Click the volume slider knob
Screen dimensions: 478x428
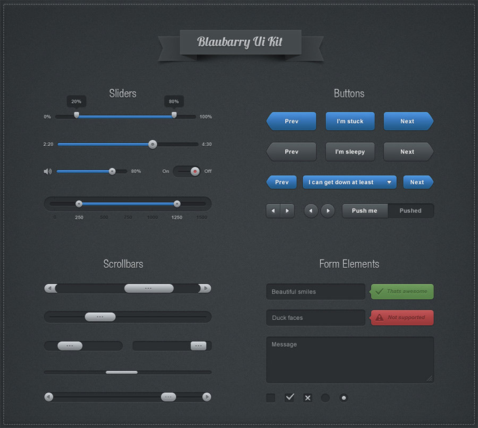tap(112, 172)
